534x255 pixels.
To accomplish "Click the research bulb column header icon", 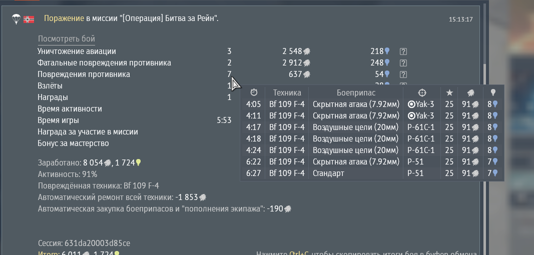I will pos(493,92).
